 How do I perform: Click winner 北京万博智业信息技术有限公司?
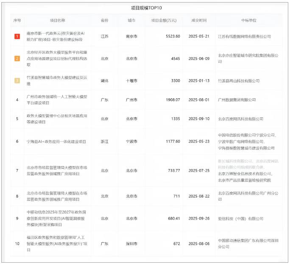click(245, 174)
